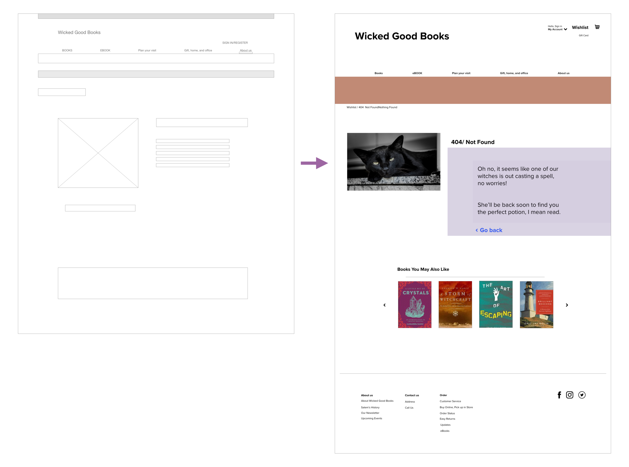Select Gift, home, and office in mockup

pos(514,73)
